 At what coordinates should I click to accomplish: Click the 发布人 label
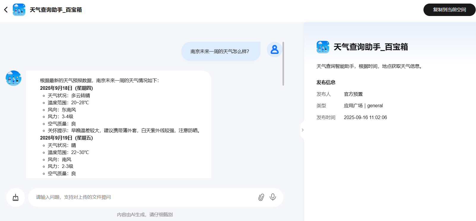click(323, 94)
